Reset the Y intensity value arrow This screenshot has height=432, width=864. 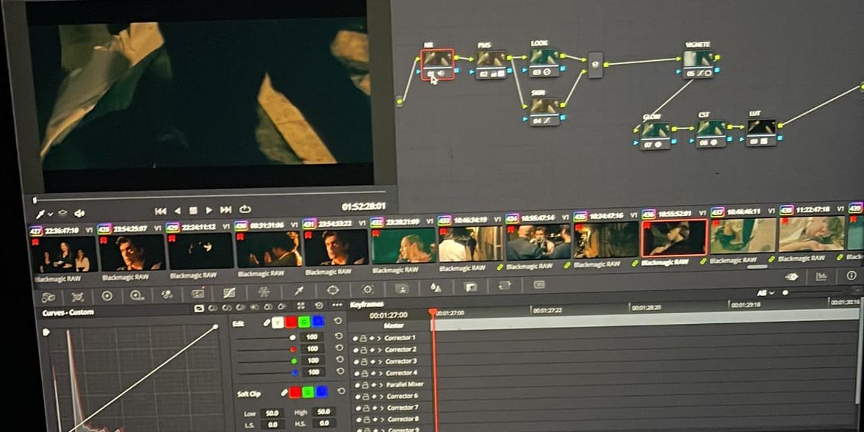click(338, 336)
